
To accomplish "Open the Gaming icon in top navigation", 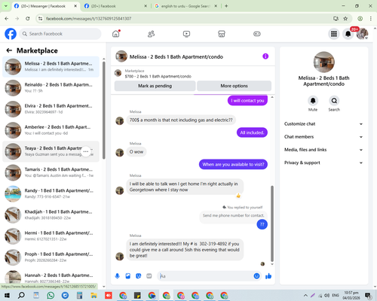I will coord(257,34).
